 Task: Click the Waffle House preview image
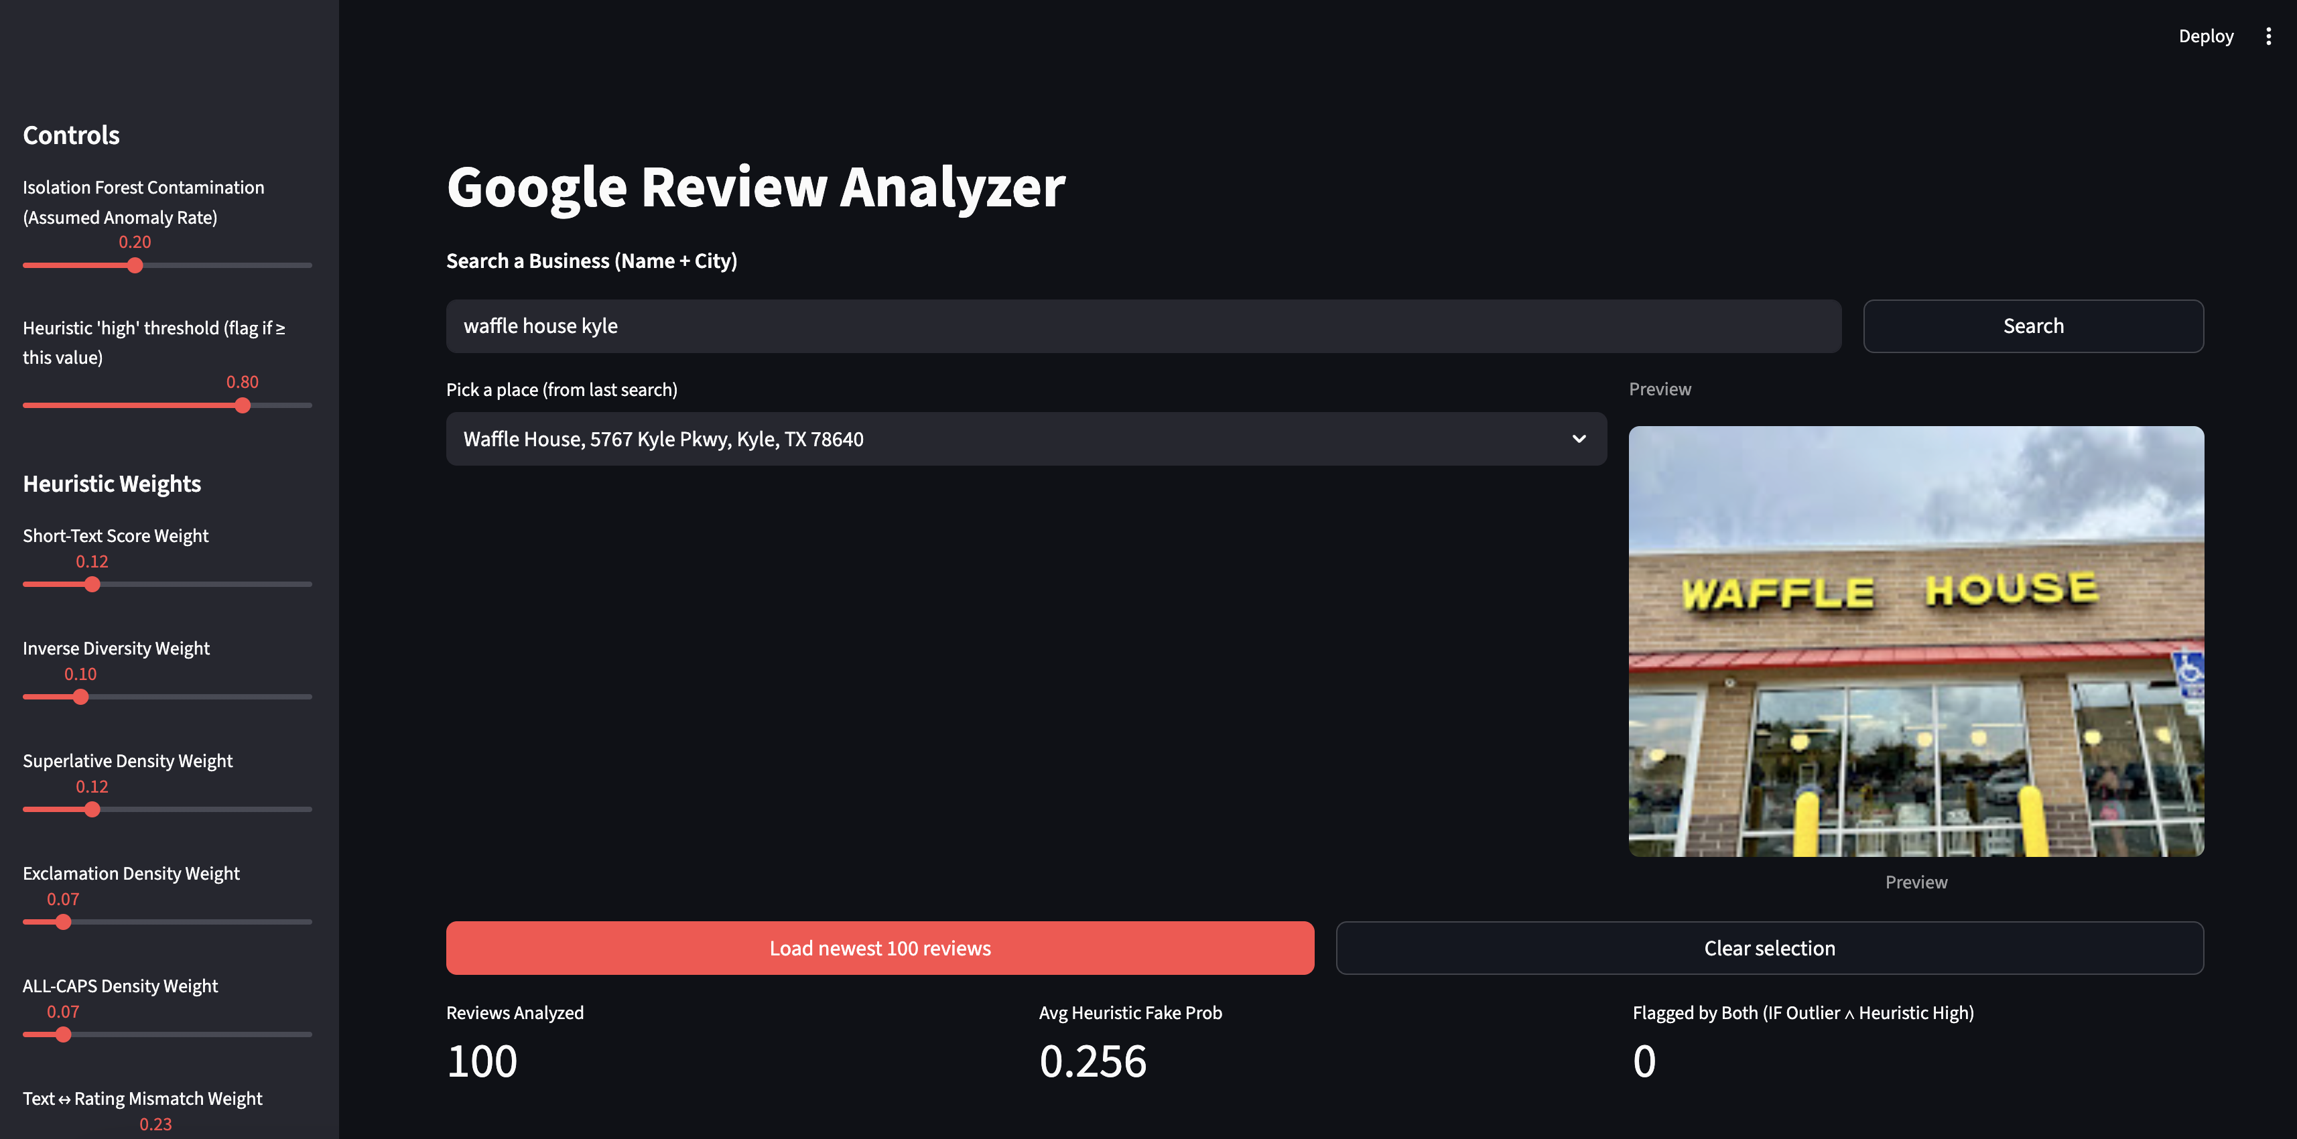1915,641
